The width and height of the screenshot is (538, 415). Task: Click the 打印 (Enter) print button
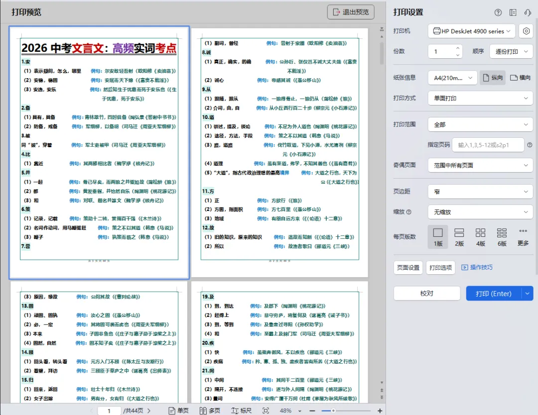[x=493, y=294]
